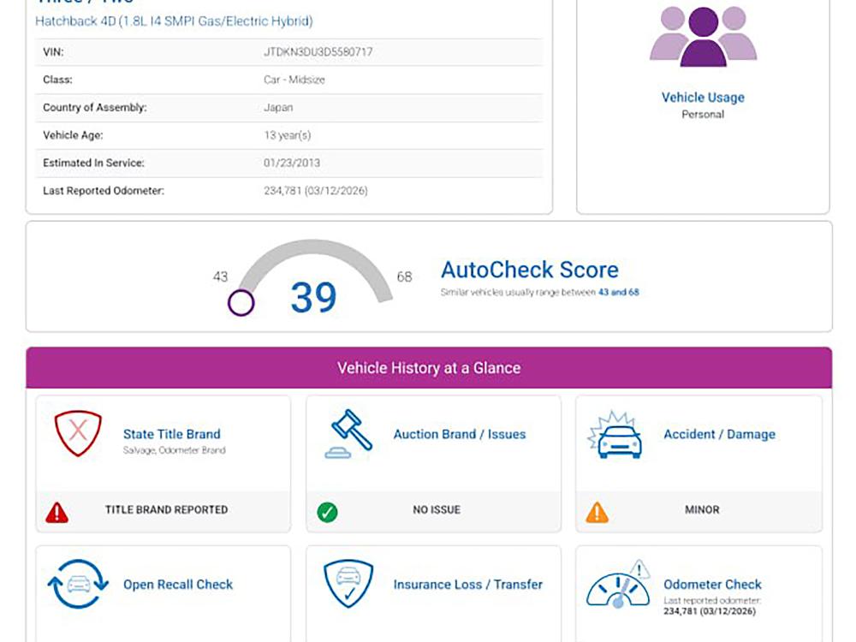Click the orange Minor warning triangle
The height and width of the screenshot is (642, 856).
coord(597,512)
